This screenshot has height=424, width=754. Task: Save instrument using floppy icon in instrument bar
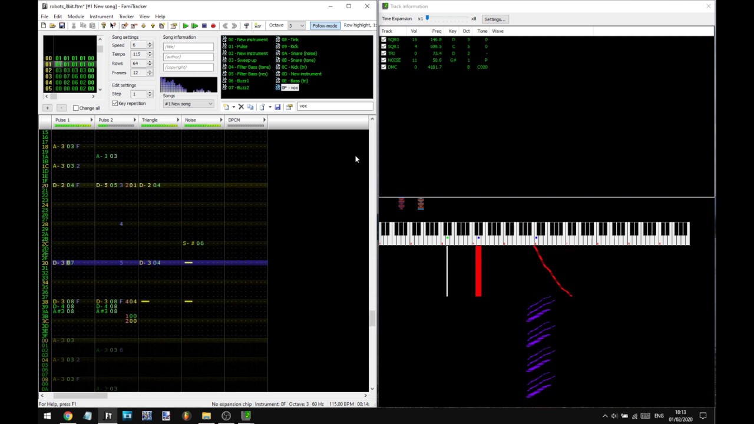[277, 107]
